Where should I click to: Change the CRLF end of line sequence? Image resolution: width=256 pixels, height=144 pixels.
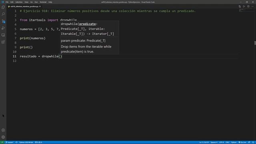[227, 142]
